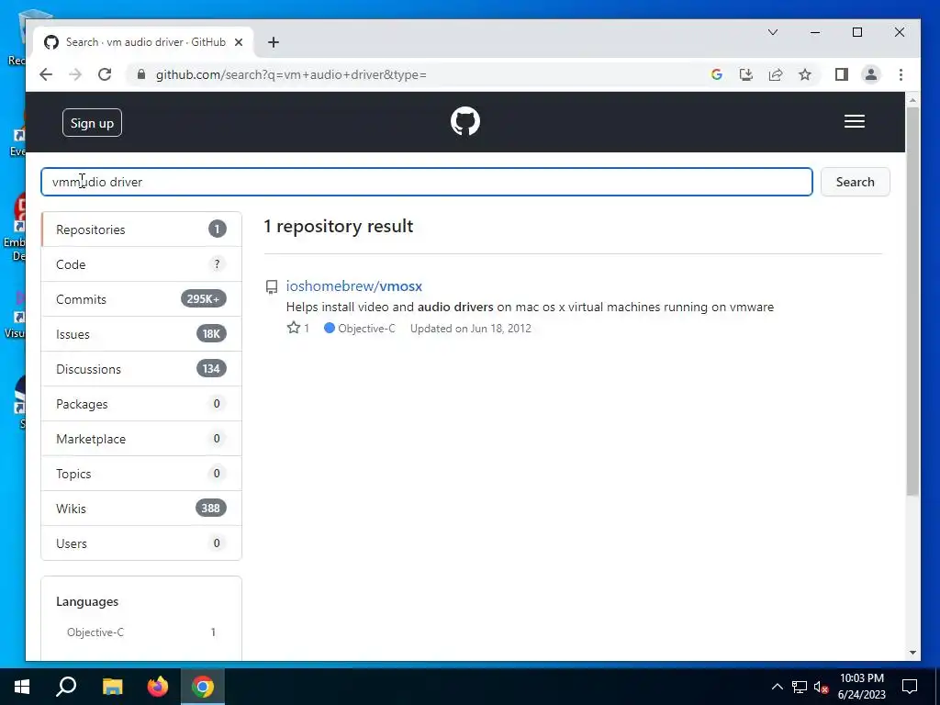
Task: Bookmark this page with the star icon
Action: (805, 74)
